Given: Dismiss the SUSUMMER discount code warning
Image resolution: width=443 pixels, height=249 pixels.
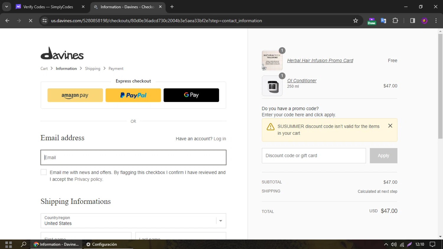Looking at the screenshot, I should pos(390,126).
